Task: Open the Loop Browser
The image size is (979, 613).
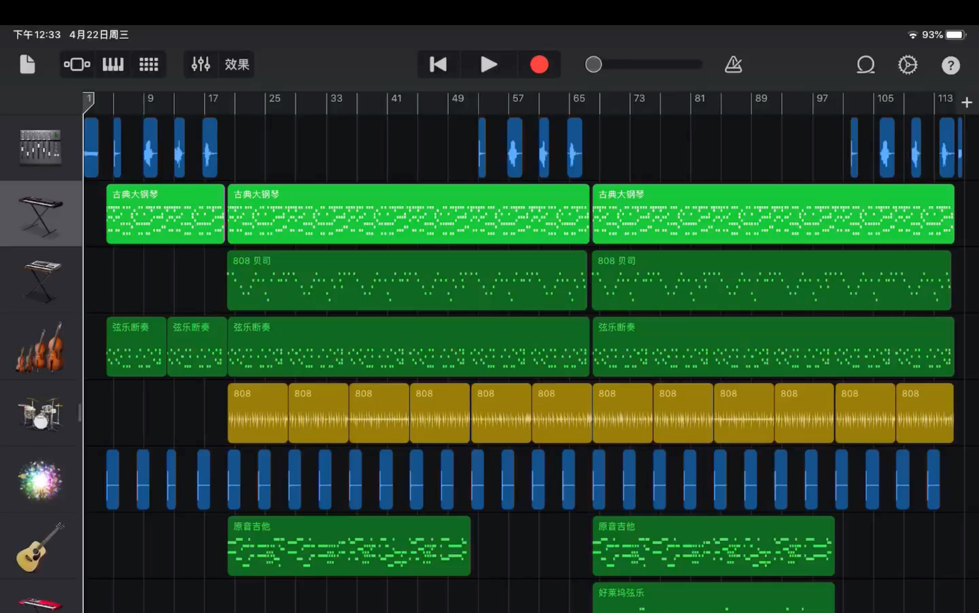Action: tap(866, 65)
